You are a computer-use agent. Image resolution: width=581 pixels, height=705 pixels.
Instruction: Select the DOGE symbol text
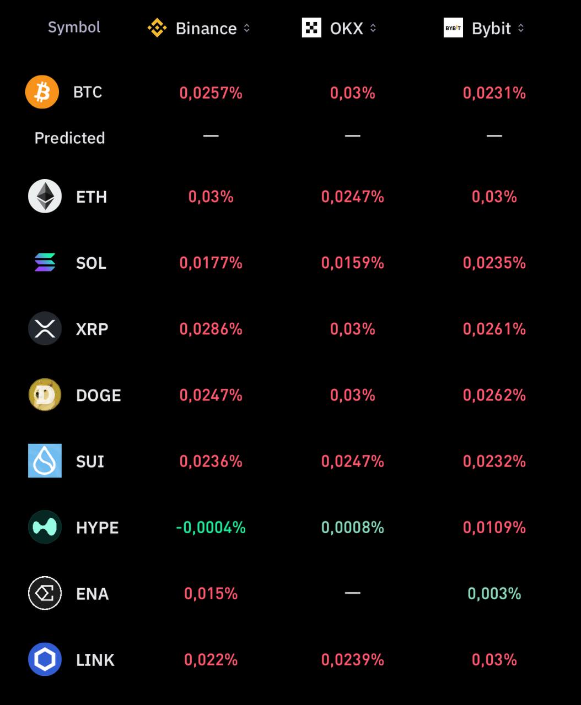[99, 395]
